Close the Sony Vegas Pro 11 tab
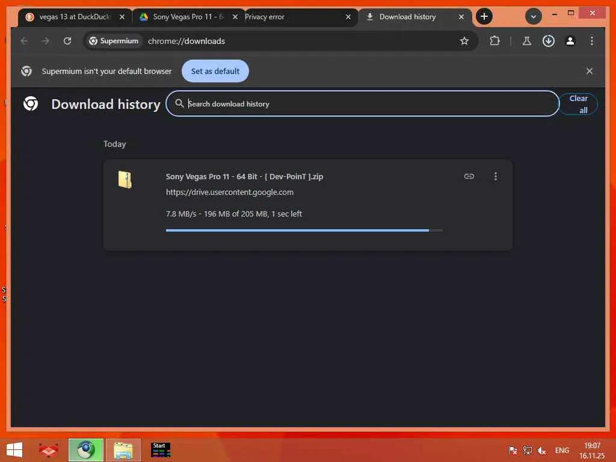Viewport: 616px width, 462px height. [235, 17]
